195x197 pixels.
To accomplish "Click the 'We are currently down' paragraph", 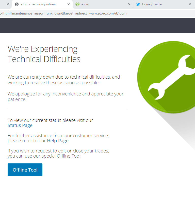I will 64,80.
